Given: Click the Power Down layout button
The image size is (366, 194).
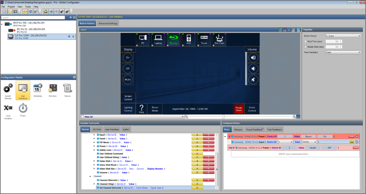Looking at the screenshot, I should click(x=238, y=109).
